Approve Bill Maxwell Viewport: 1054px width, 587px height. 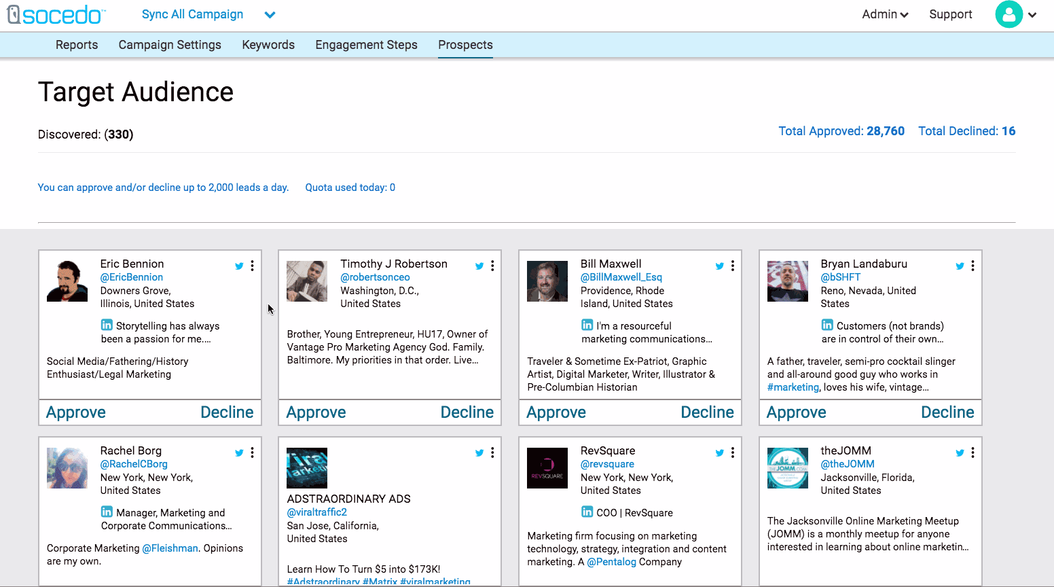point(556,412)
